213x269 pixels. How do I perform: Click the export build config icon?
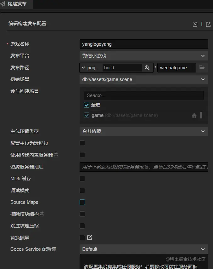tap(208, 24)
